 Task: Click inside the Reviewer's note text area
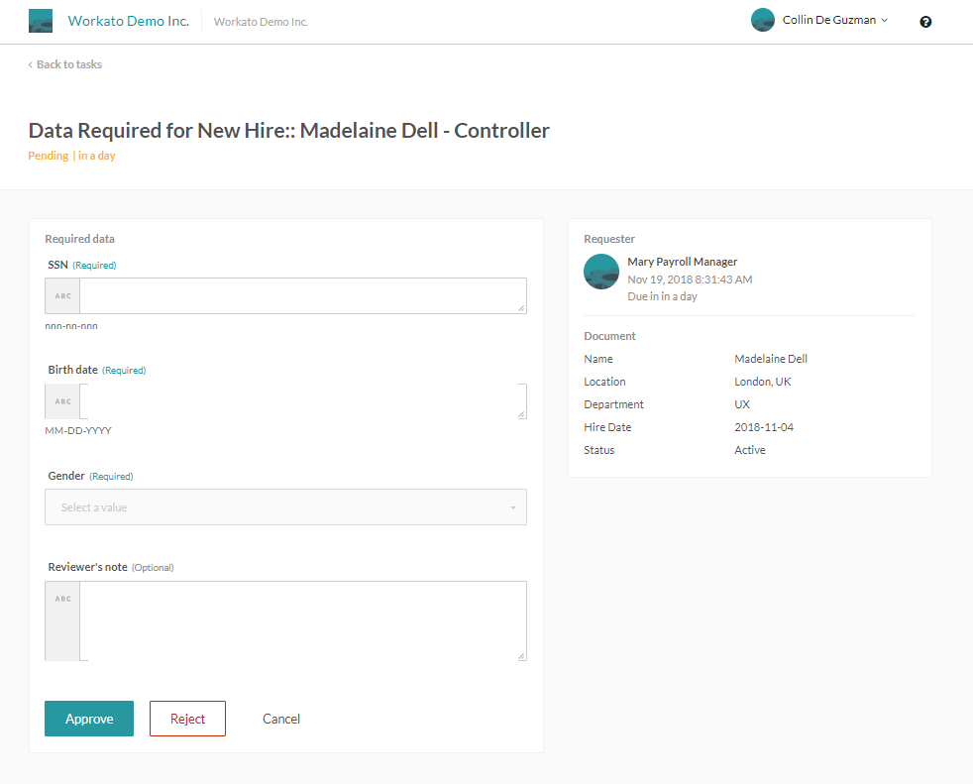(302, 620)
